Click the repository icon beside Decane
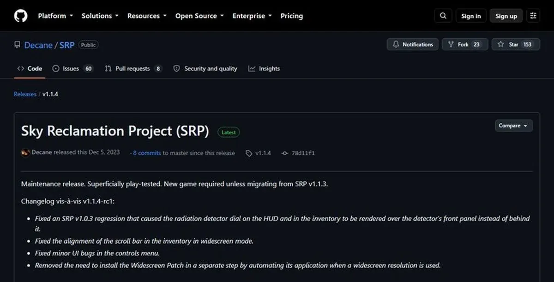Viewport: 554px width, 282px height. (18, 45)
